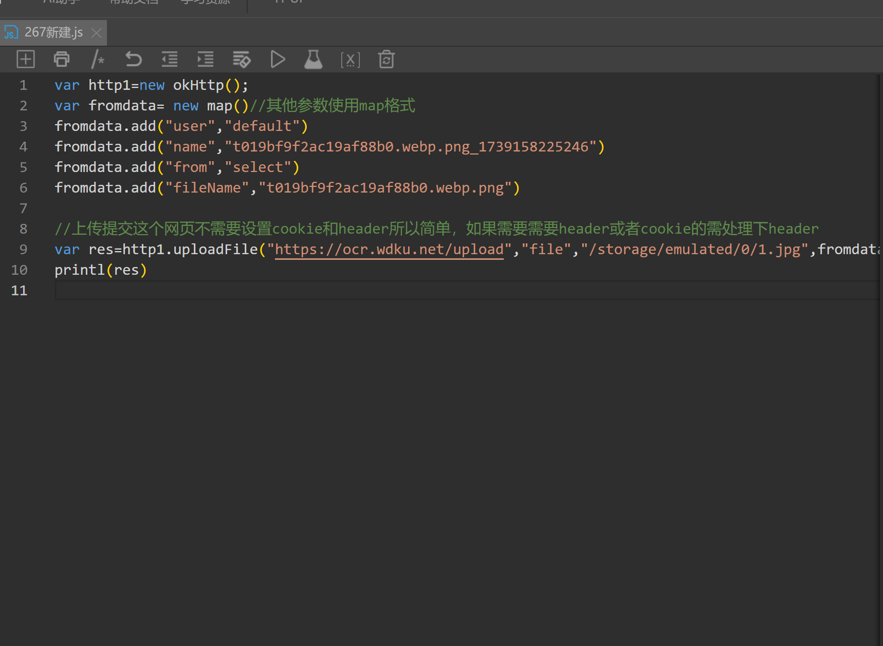Screen dimensions: 883x646
Task: Click the new file plus icon
Action: click(x=26, y=60)
